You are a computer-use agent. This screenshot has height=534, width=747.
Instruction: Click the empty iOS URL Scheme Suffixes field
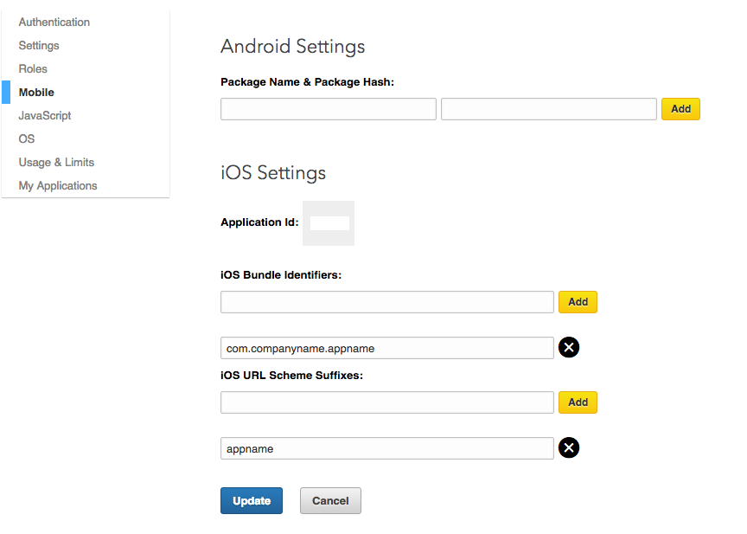[386, 402]
